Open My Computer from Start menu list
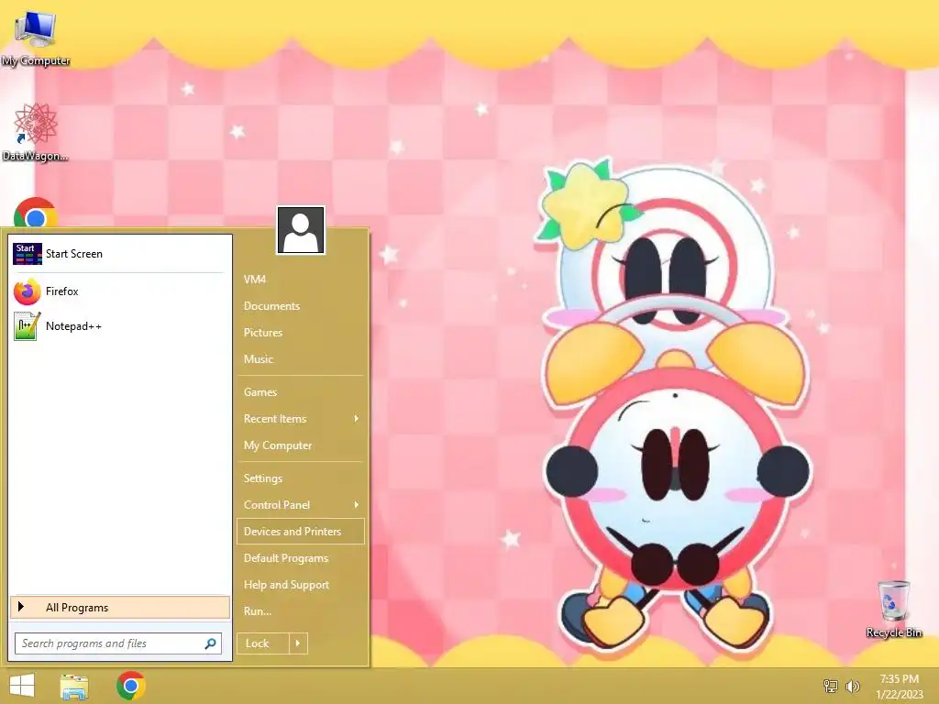 (x=301, y=445)
